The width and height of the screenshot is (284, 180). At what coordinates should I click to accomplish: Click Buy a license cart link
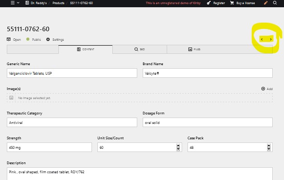tap(242, 3)
